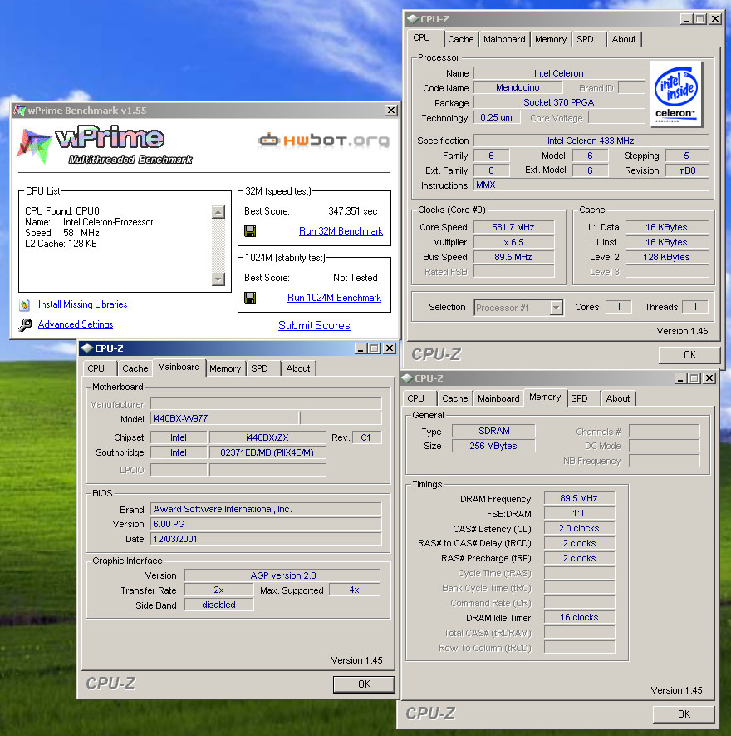
Task: Open About tab in Memory CPU-Z window
Action: tap(617, 398)
